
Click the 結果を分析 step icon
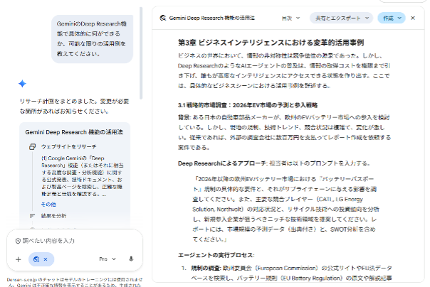click(32, 216)
